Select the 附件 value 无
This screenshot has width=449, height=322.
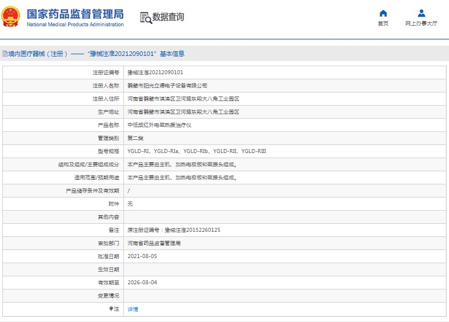(x=130, y=204)
